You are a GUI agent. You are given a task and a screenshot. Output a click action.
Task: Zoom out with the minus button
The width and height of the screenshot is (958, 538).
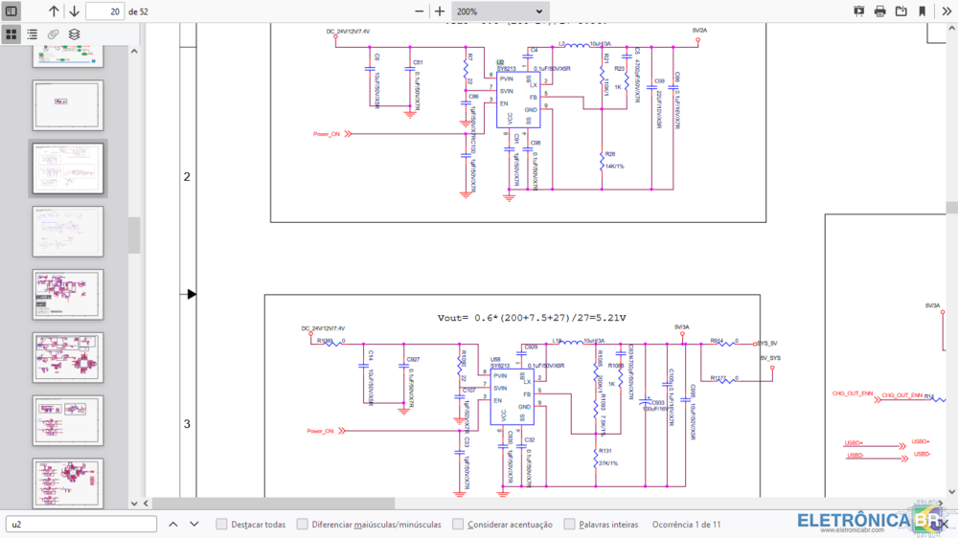pyautogui.click(x=420, y=11)
